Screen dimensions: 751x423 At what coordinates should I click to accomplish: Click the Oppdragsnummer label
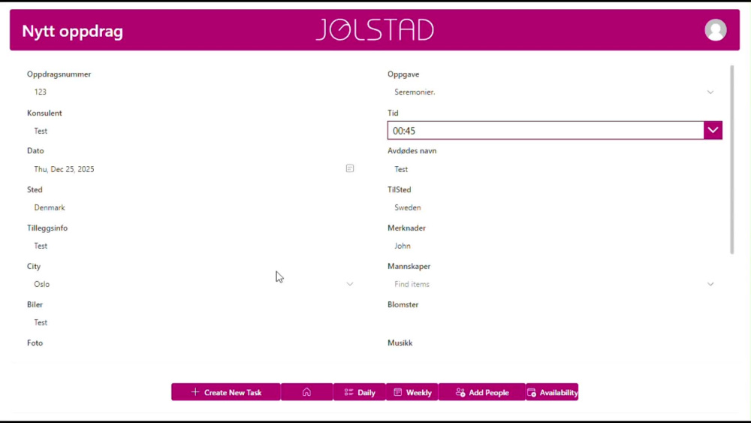(x=59, y=74)
